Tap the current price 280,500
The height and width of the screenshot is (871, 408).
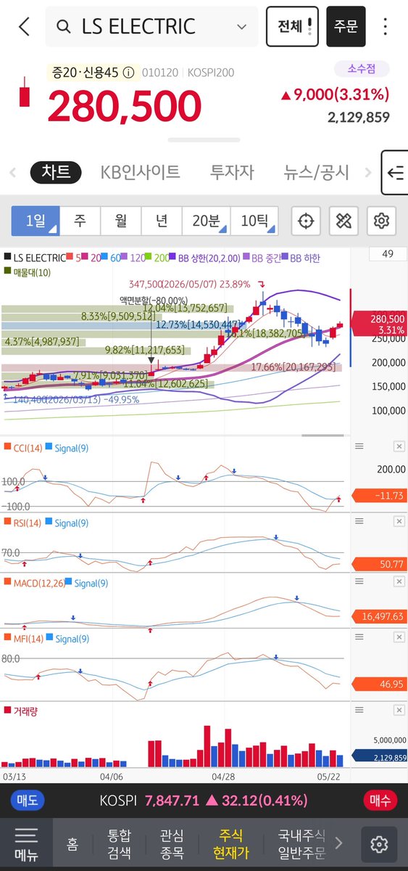pos(125,107)
